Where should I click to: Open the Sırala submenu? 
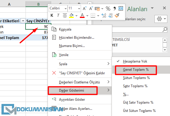pyautogui.click(x=80, y=64)
